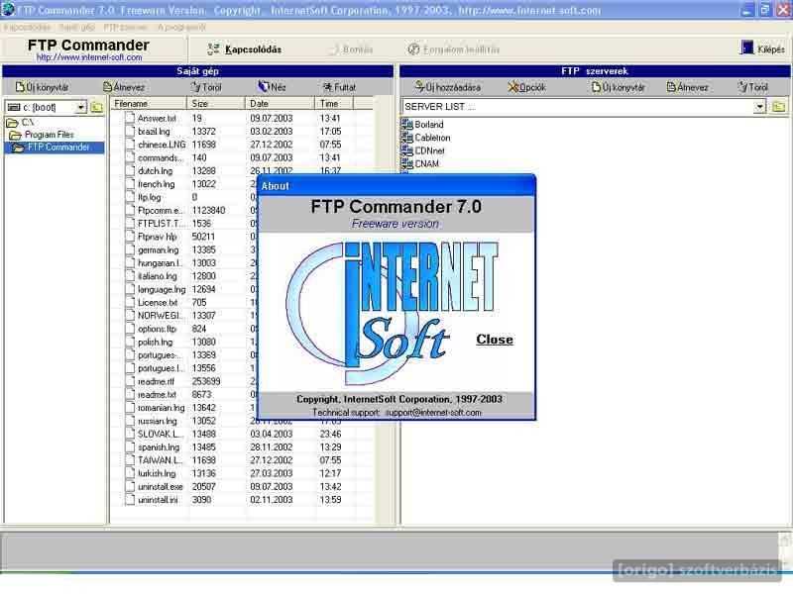
Task: Open Opciók server options
Action: [x=526, y=87]
